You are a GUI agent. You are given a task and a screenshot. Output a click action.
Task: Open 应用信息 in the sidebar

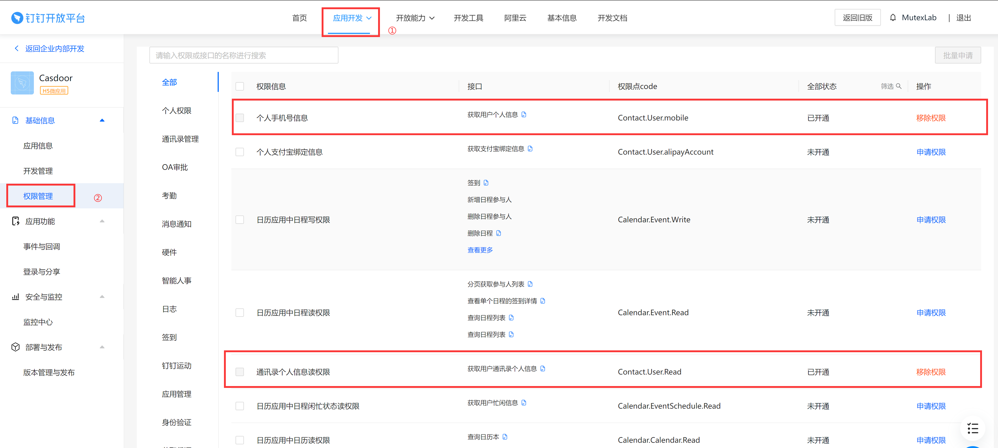click(x=38, y=146)
